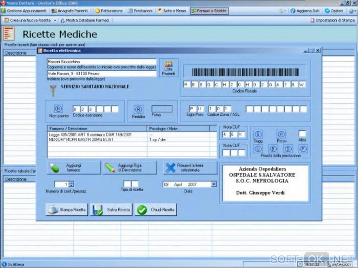The height and width of the screenshot is (268, 358).
Task: Click Posologia / Note column header
Action: tap(178, 129)
